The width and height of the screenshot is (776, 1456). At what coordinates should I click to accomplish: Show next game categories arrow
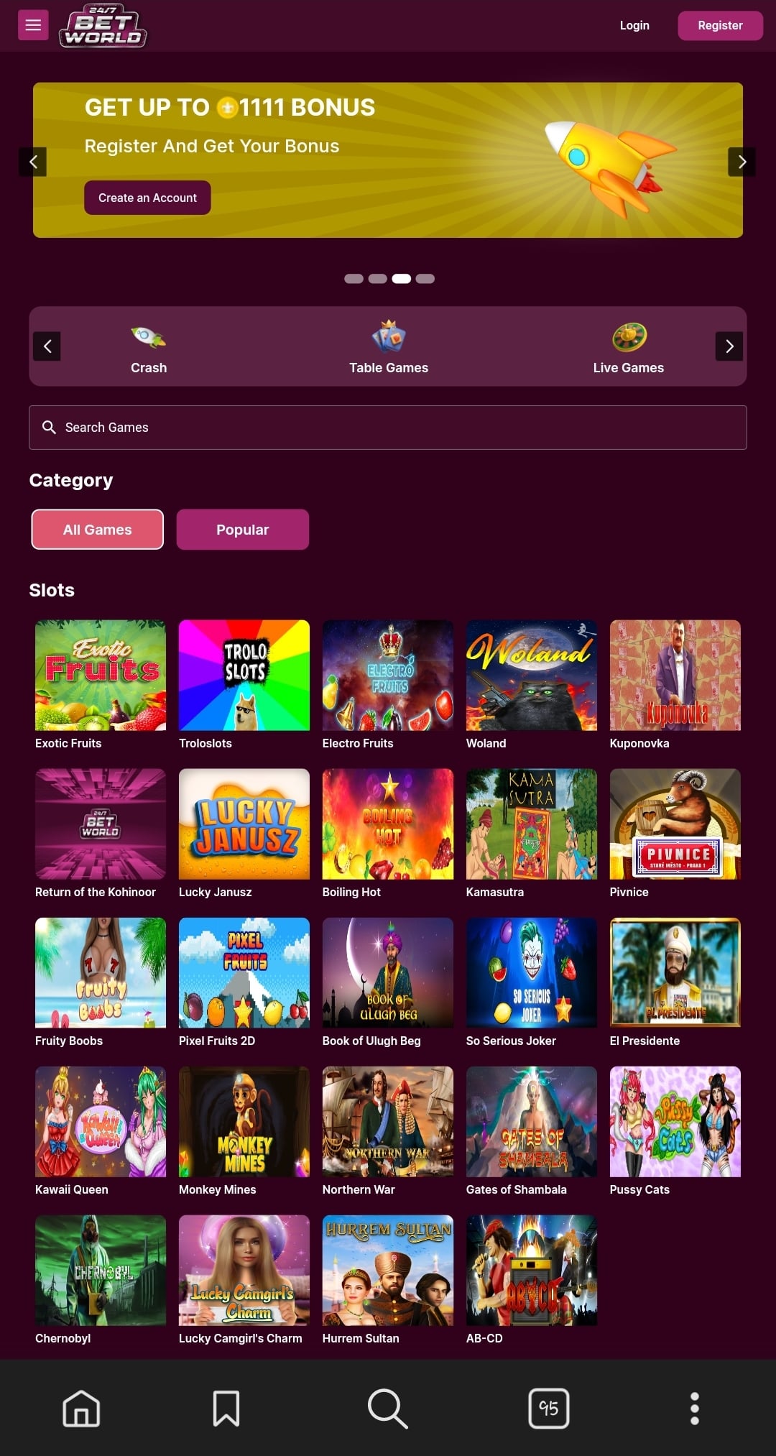729,346
